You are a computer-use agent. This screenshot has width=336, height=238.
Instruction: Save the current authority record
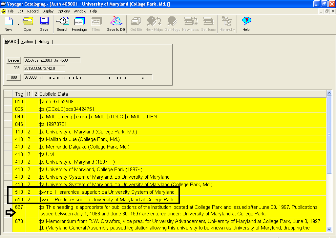44,24
